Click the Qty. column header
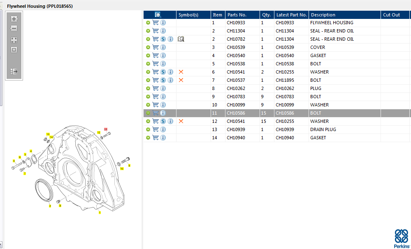This screenshot has height=249, width=411. click(267, 15)
